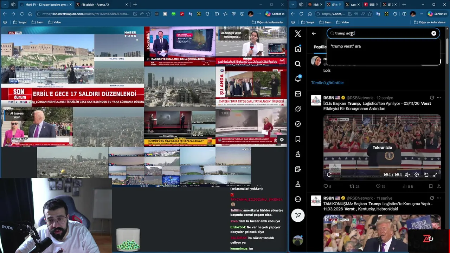Favorite the Multi TV page with star
This screenshot has height=253, width=450.
pos(148,14)
